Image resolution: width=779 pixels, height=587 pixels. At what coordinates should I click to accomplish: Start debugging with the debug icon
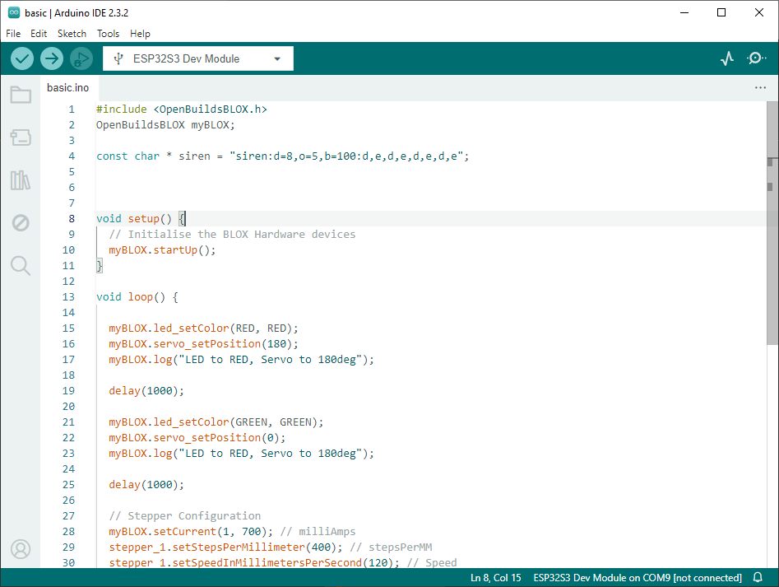click(81, 58)
